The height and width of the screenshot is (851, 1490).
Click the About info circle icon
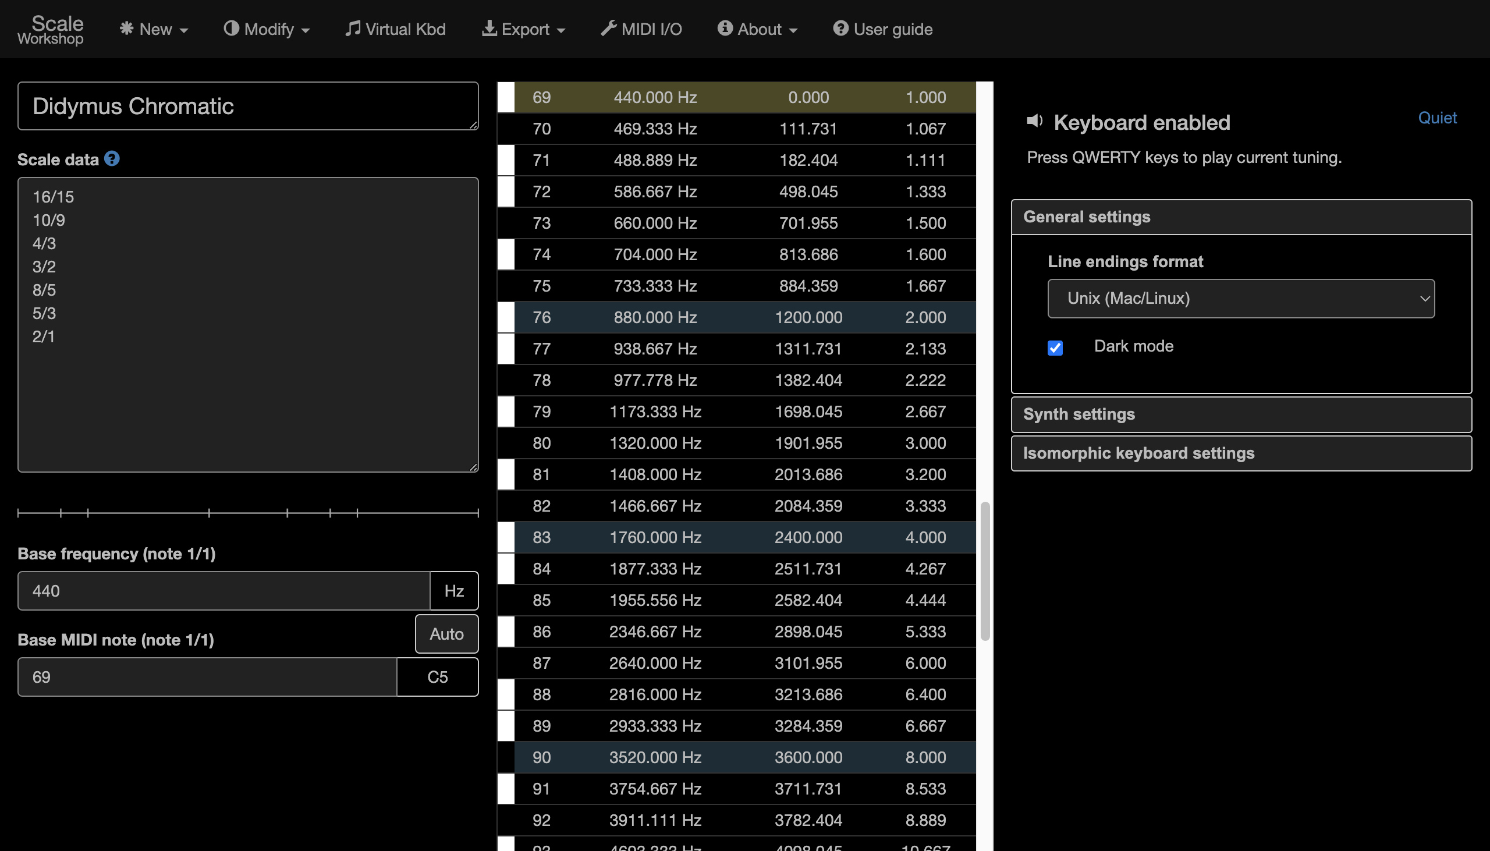[725, 28]
